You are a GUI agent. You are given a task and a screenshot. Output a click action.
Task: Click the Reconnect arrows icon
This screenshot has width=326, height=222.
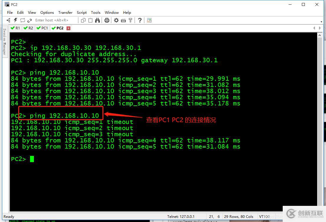click(23, 20)
